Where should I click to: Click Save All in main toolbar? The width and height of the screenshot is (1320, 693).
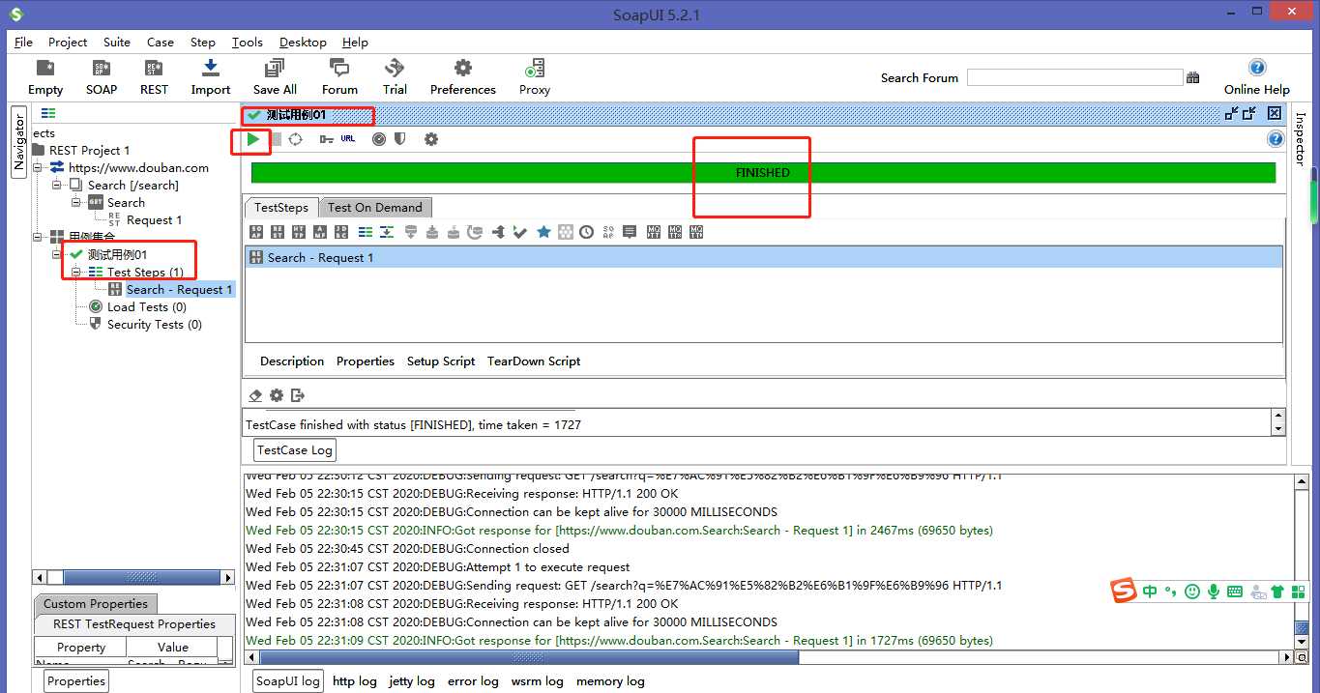coord(275,77)
